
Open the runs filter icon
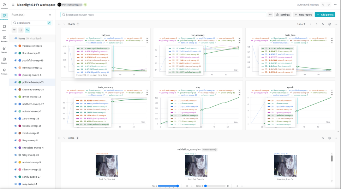click(x=14, y=30)
